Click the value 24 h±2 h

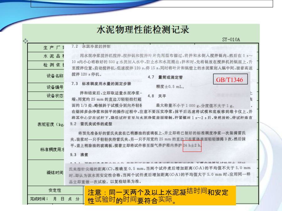tap(192, 146)
